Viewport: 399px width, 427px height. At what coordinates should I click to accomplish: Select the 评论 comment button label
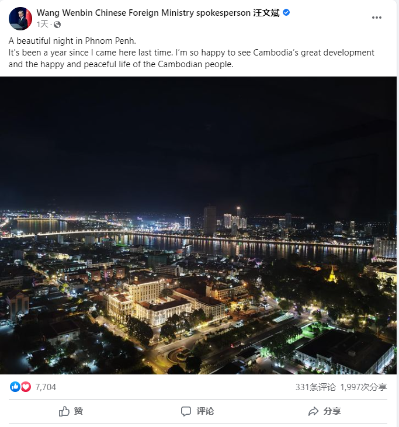pos(206,411)
